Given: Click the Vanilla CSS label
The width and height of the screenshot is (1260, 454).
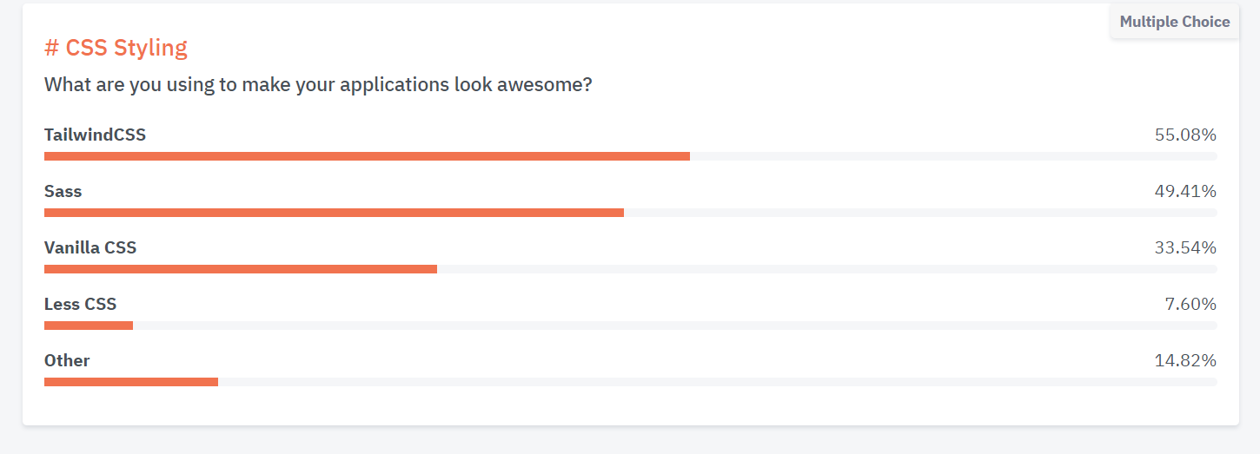Looking at the screenshot, I should pyautogui.click(x=90, y=247).
